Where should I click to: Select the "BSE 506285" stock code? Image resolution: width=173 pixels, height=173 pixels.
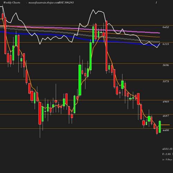[66, 3]
